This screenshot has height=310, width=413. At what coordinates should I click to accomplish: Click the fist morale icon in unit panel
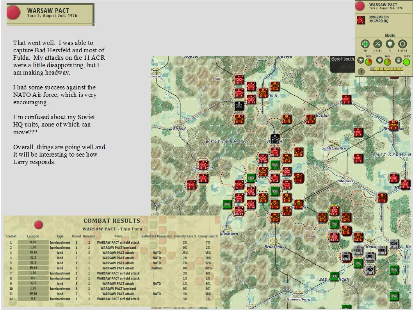pos(379,60)
